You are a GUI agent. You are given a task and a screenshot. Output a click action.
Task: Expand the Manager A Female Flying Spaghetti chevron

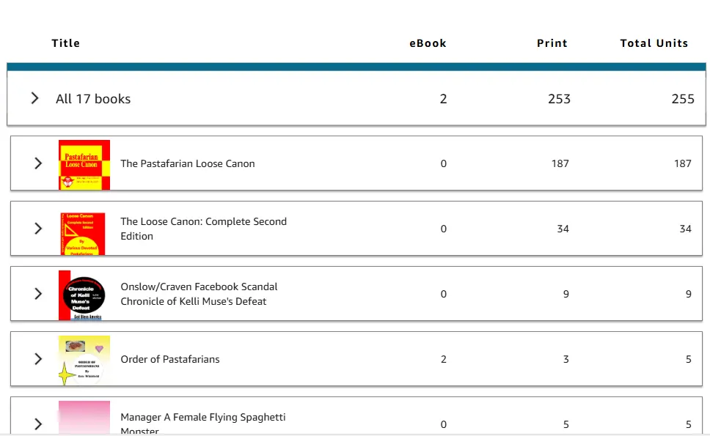(38, 424)
